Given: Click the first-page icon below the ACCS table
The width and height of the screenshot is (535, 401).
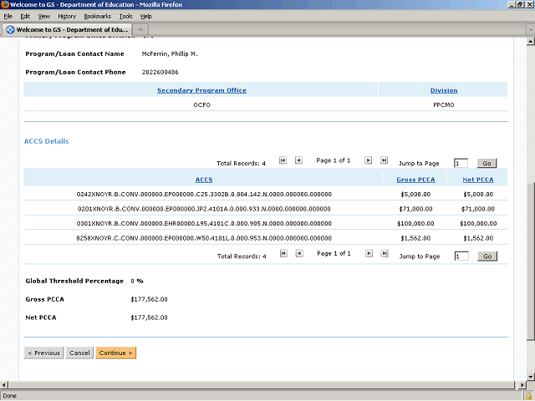Looking at the screenshot, I should [283, 253].
